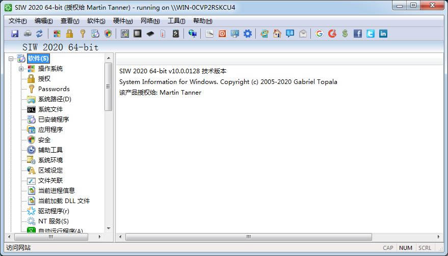Screen dimensions: 448x256
Task: Click the hard disk toolbar icon
Action: [176, 34]
